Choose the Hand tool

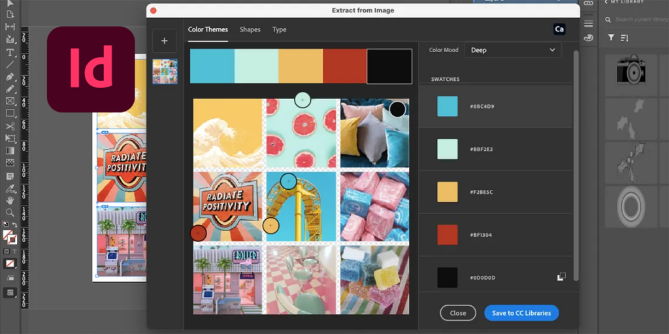click(10, 200)
